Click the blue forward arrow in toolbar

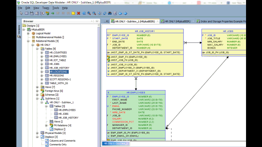pyautogui.click(x=125, y=13)
